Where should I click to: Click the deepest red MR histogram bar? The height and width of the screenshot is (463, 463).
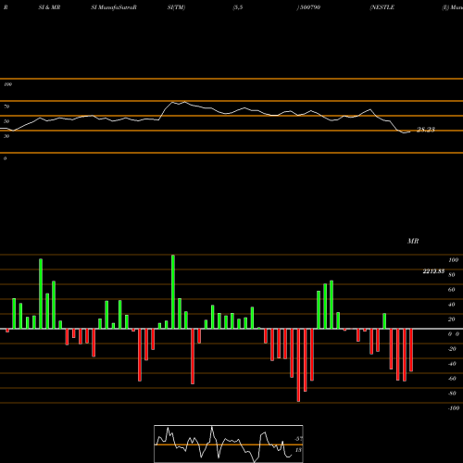click(x=298, y=365)
